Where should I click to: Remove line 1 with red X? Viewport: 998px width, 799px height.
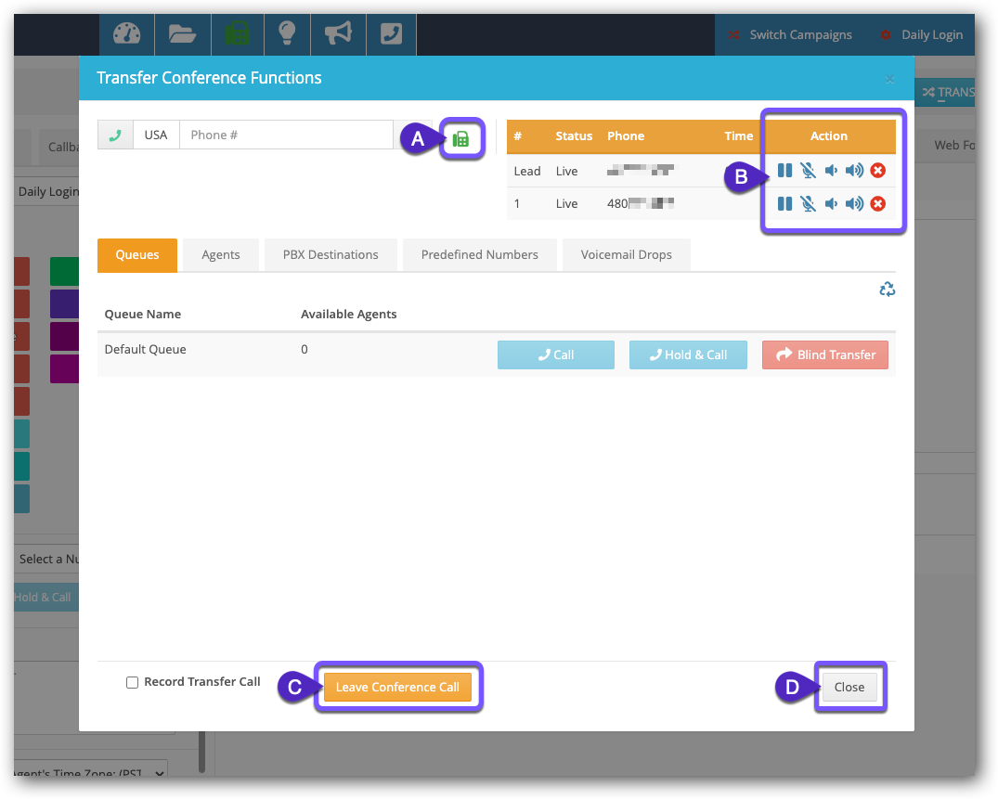coord(877,204)
